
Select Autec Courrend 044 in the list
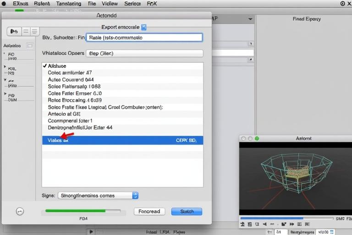point(122,79)
